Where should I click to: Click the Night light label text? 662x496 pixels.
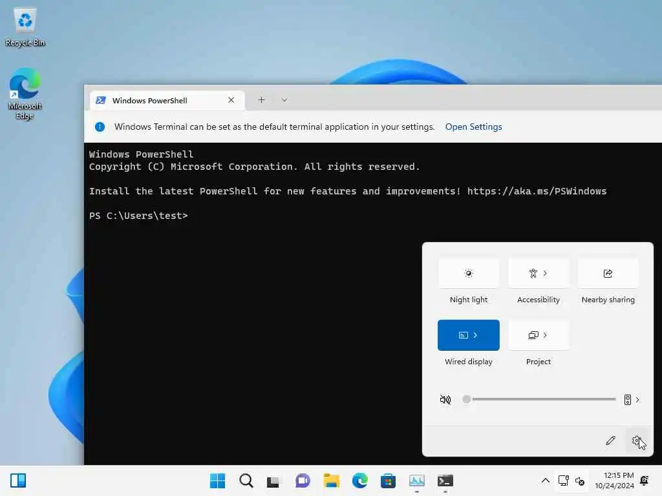469,300
